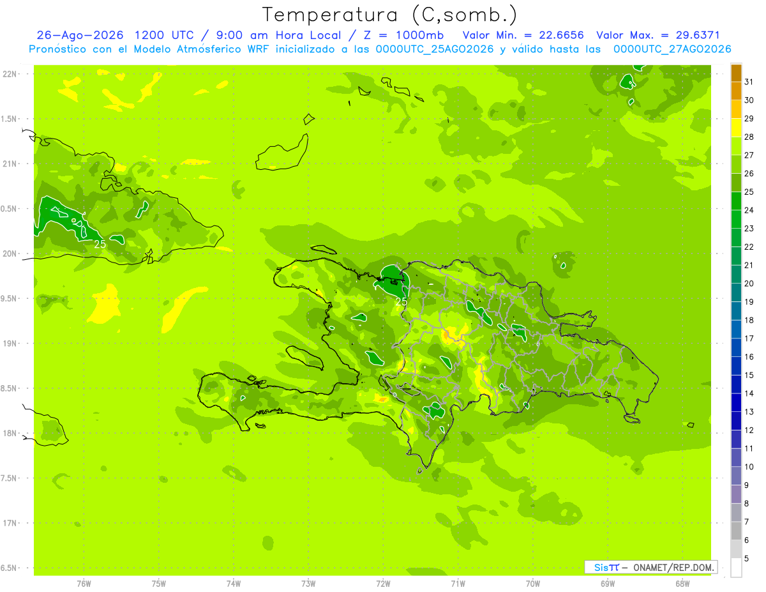Viewport: 766px width, 592px height.
Task: Pick the blue swatch between 15 and 16
Action: (736, 366)
